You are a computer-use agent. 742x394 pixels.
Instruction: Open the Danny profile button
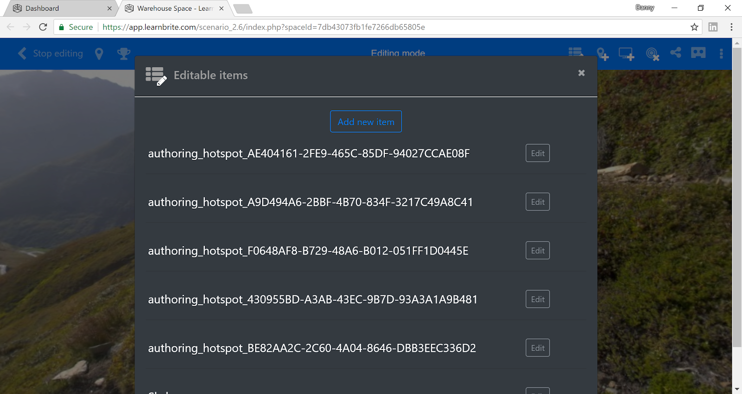click(645, 7)
